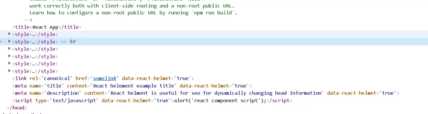428x114 pixels.
Task: Expand the last style element above link tag
Action: 10,71
